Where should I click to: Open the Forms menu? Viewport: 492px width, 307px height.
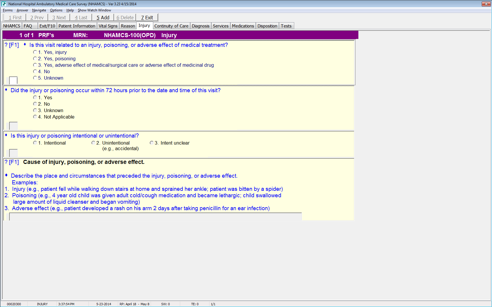[x=8, y=10]
